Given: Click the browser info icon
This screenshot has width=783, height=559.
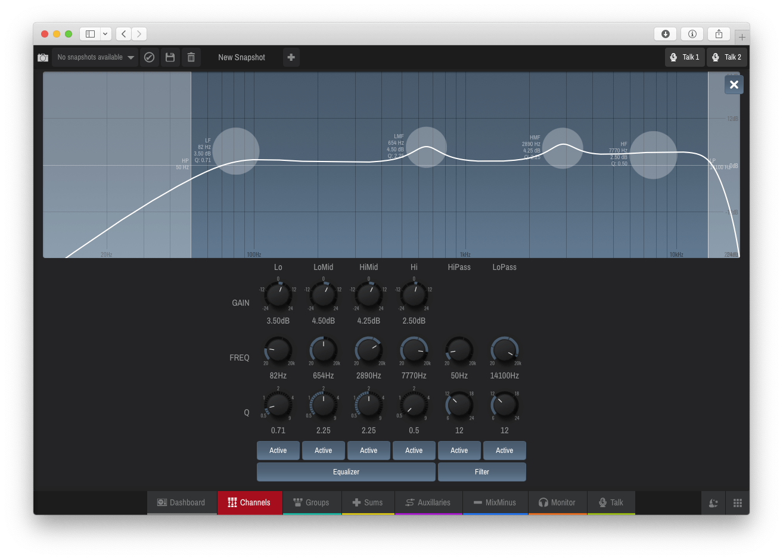Looking at the screenshot, I should coord(692,34).
